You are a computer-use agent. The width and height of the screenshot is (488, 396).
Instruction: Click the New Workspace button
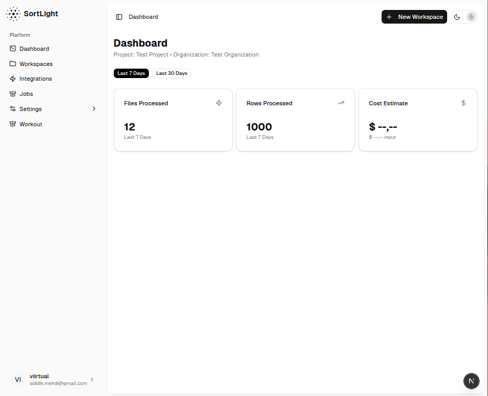pos(414,17)
